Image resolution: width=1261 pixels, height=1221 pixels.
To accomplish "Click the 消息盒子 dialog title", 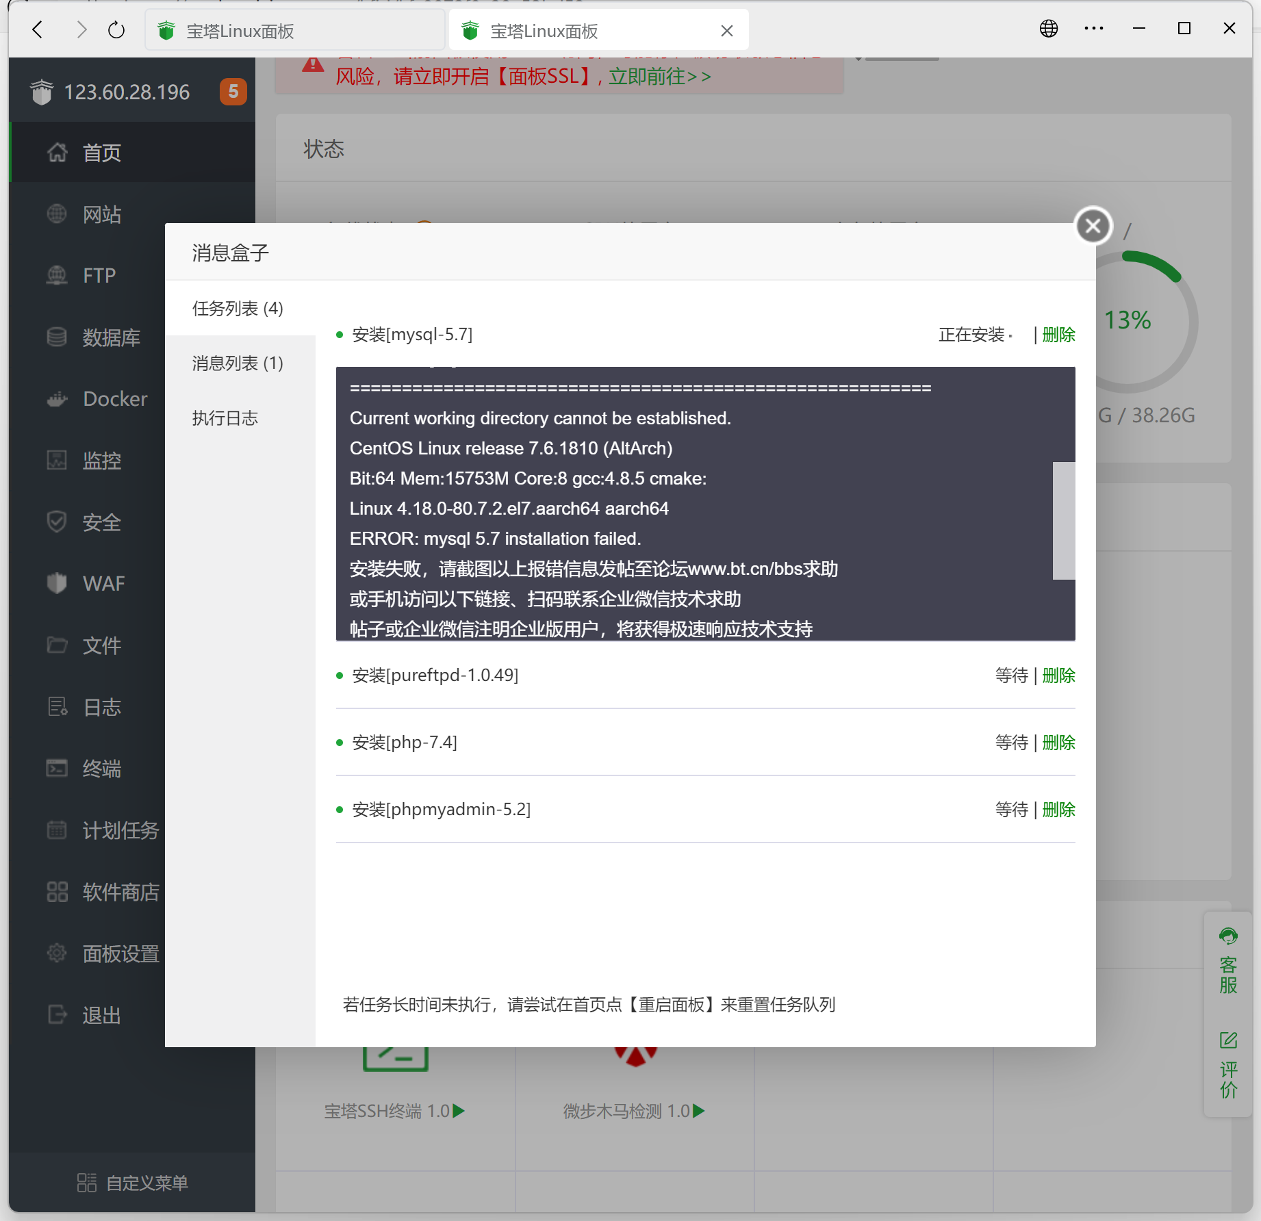I will pyautogui.click(x=231, y=253).
